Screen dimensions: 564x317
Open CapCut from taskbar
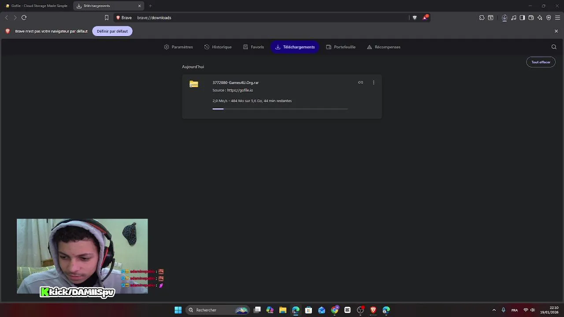(x=347, y=310)
